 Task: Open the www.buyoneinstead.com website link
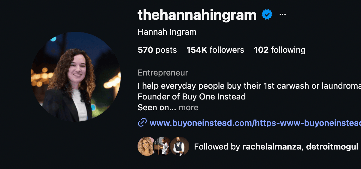(255, 123)
